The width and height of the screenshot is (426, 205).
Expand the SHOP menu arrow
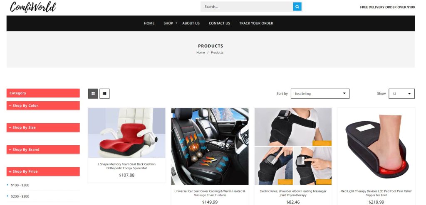pos(176,23)
